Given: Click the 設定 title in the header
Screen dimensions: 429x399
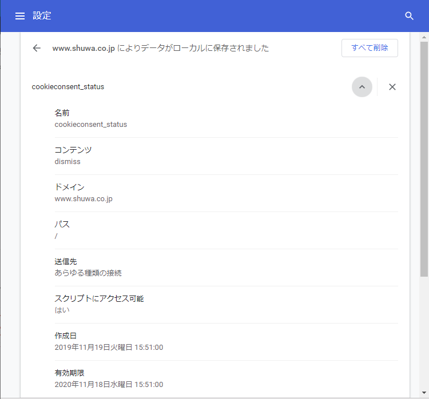Looking at the screenshot, I should (42, 16).
